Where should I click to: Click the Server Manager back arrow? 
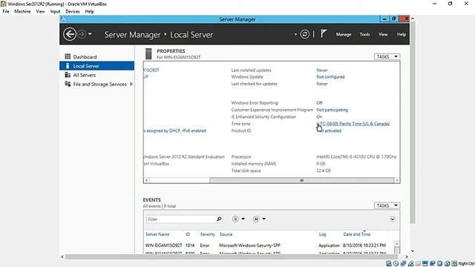click(70, 34)
